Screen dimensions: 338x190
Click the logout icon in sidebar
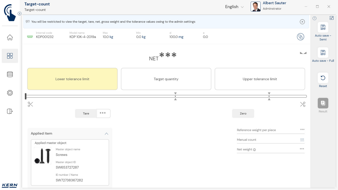pos(10,111)
